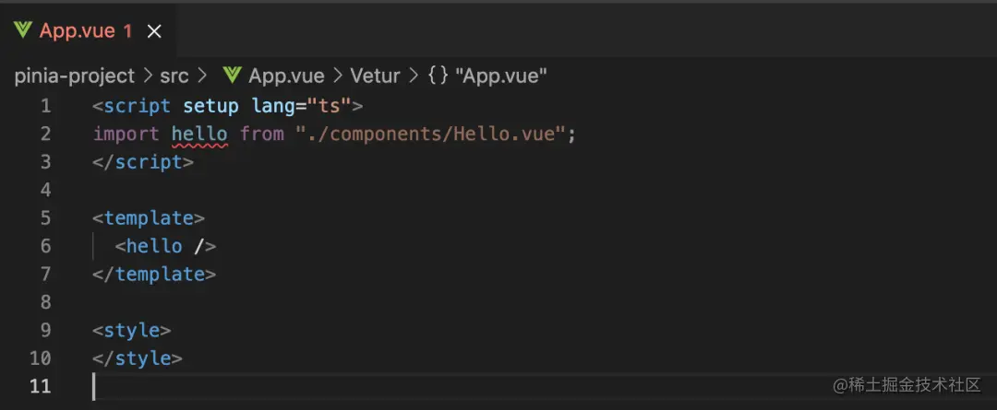Click the Vue logo icon in App.vue tab
The height and width of the screenshot is (410, 997).
[x=23, y=29]
